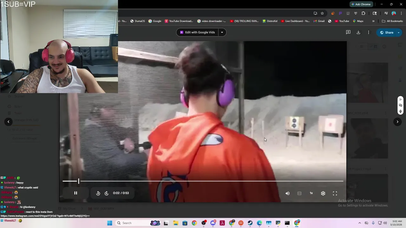Open search panel icon in Chrome toolbar
The width and height of the screenshot is (406, 228).
(x=375, y=13)
